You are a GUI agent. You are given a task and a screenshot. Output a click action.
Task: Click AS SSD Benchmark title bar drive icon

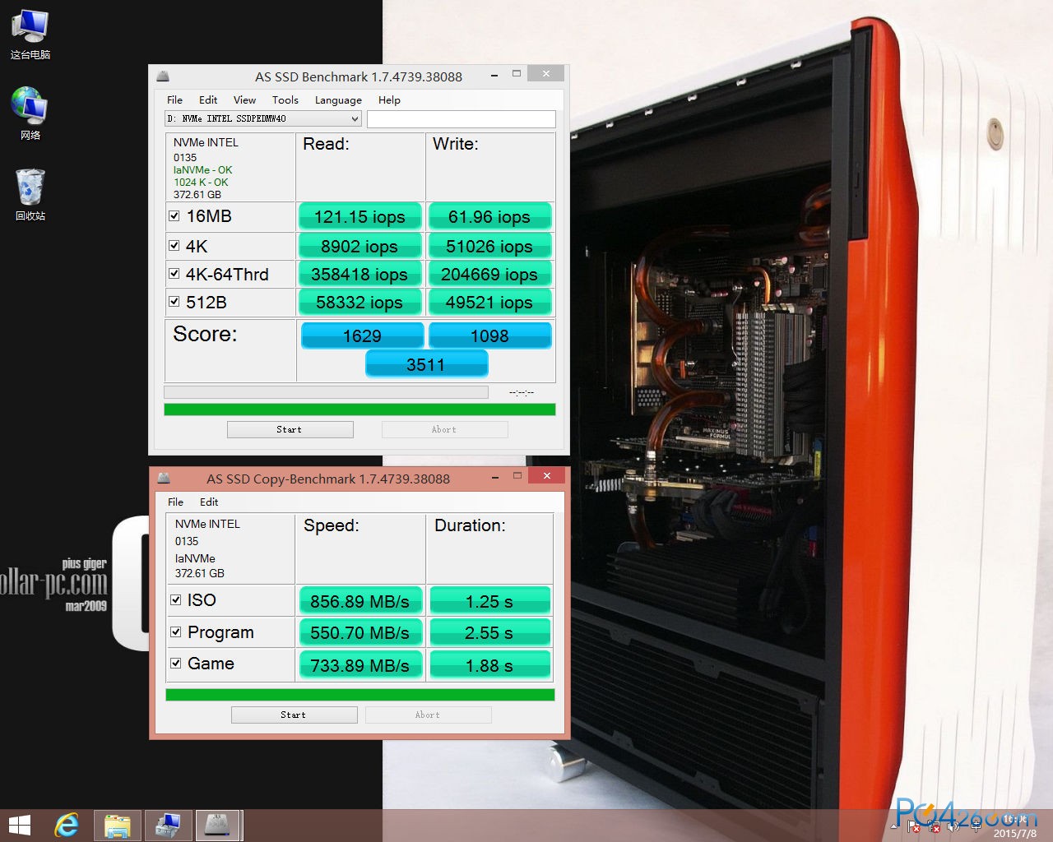[x=163, y=76]
